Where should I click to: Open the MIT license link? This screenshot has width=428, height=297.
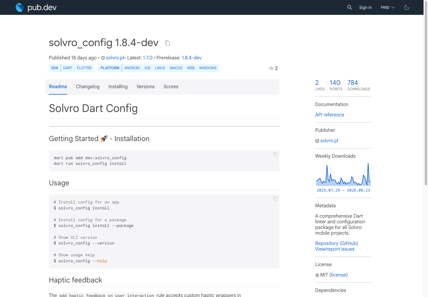click(x=339, y=275)
